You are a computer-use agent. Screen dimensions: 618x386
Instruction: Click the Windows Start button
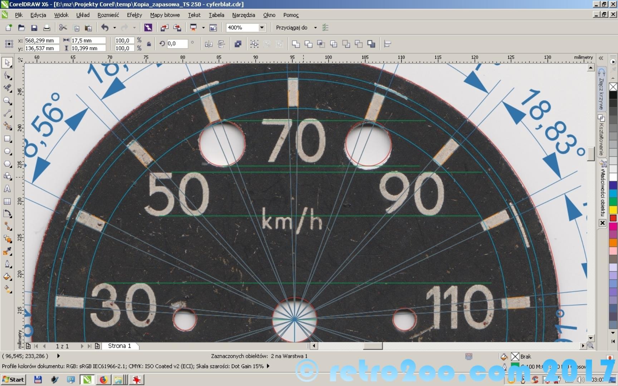[x=13, y=380]
